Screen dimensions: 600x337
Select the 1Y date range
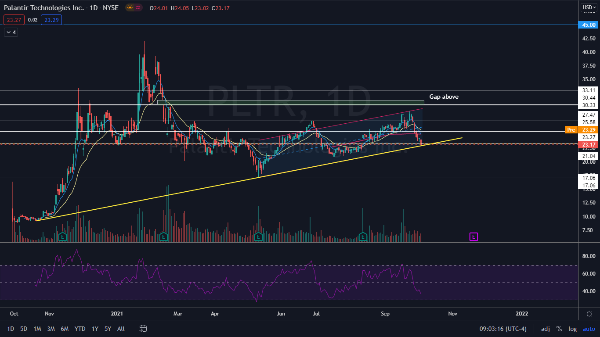coord(95,329)
